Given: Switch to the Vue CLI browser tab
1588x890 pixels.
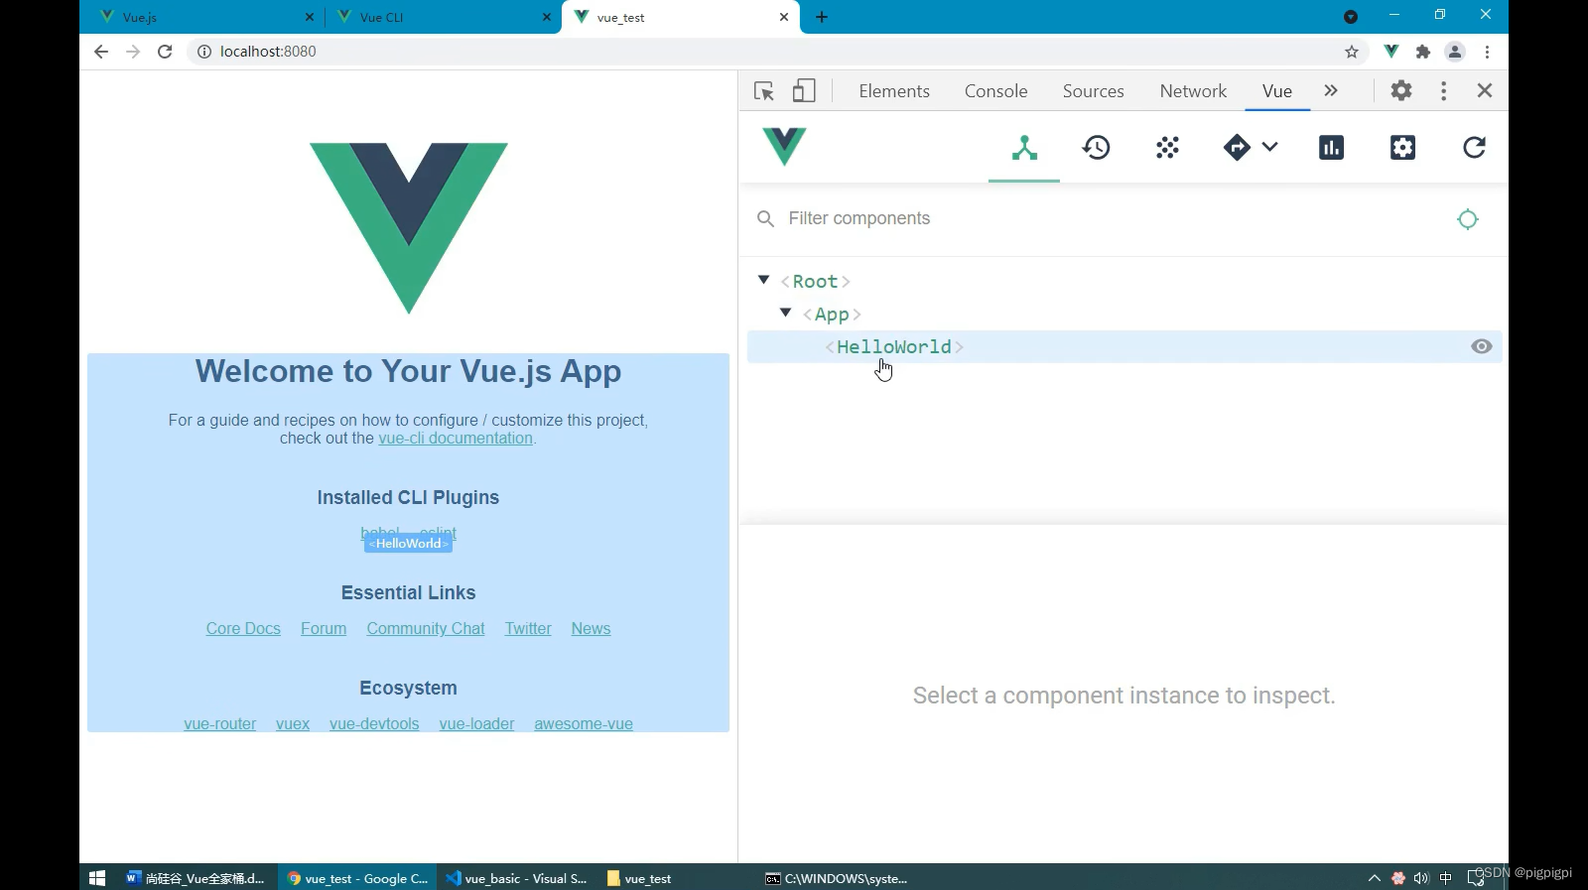Looking at the screenshot, I should click(x=442, y=17).
